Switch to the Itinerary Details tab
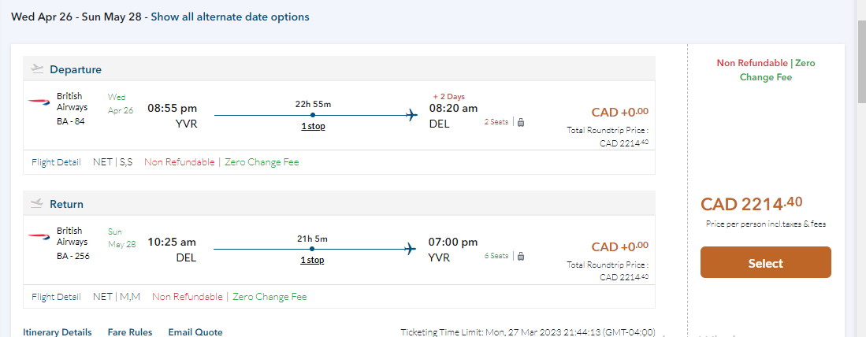 (x=58, y=332)
